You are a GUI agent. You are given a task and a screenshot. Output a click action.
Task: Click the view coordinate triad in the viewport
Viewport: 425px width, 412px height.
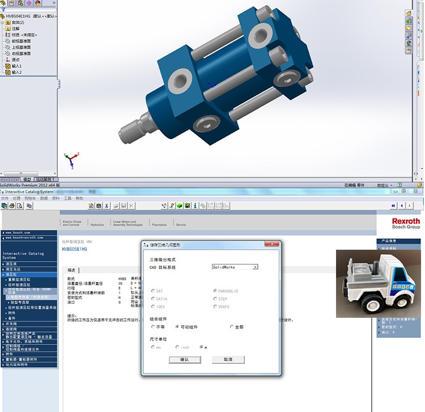pyautogui.click(x=71, y=160)
